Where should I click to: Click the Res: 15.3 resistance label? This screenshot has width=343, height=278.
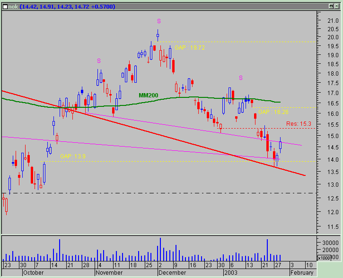pos(299,124)
